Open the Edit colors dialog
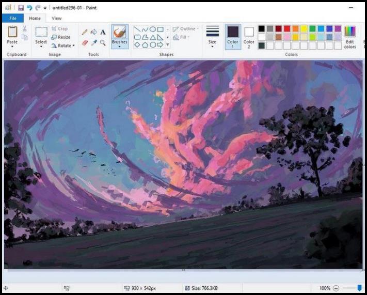Viewport: 367px width, 295px height. 350,37
